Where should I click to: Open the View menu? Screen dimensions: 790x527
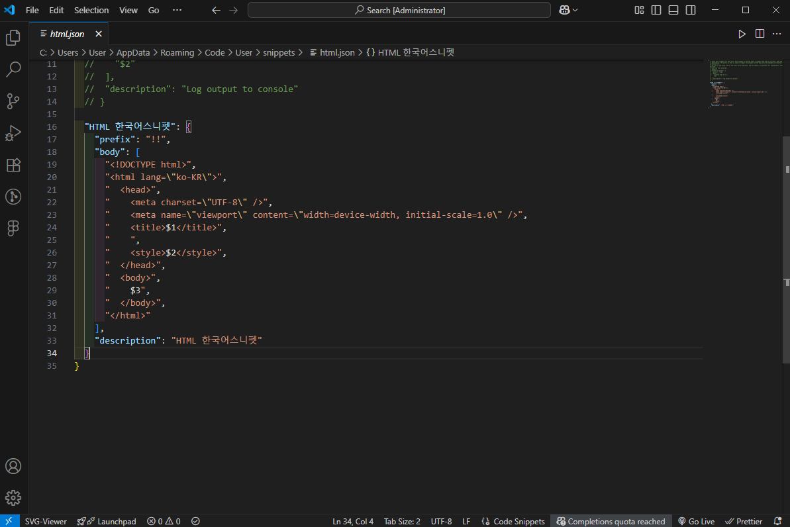click(x=128, y=10)
